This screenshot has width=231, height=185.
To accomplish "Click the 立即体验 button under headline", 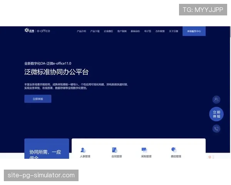I will coord(38,99).
